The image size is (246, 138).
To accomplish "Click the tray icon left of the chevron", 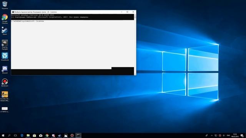I will pos(207,135).
